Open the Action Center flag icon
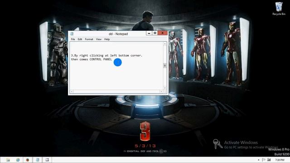Viewport: 290px width, 163px height. click(264, 160)
